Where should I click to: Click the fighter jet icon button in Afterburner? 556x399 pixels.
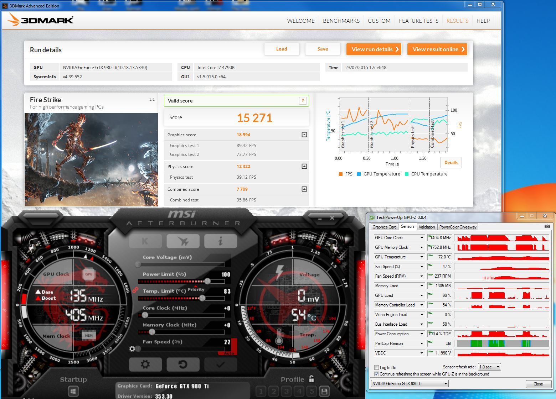(x=183, y=241)
